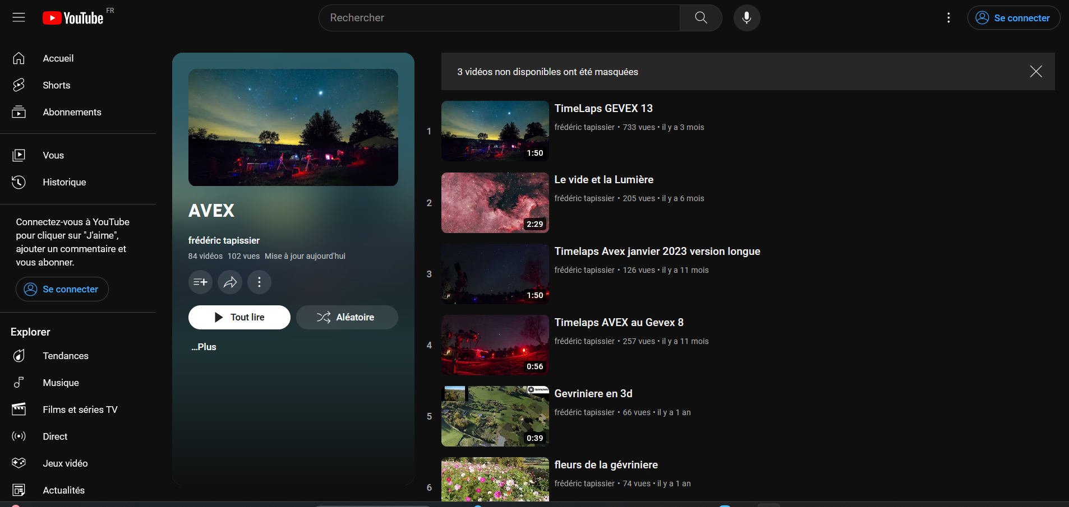Play the Le vide et la Lumière thumbnail
This screenshot has width=1069, height=507.
pyautogui.click(x=495, y=203)
